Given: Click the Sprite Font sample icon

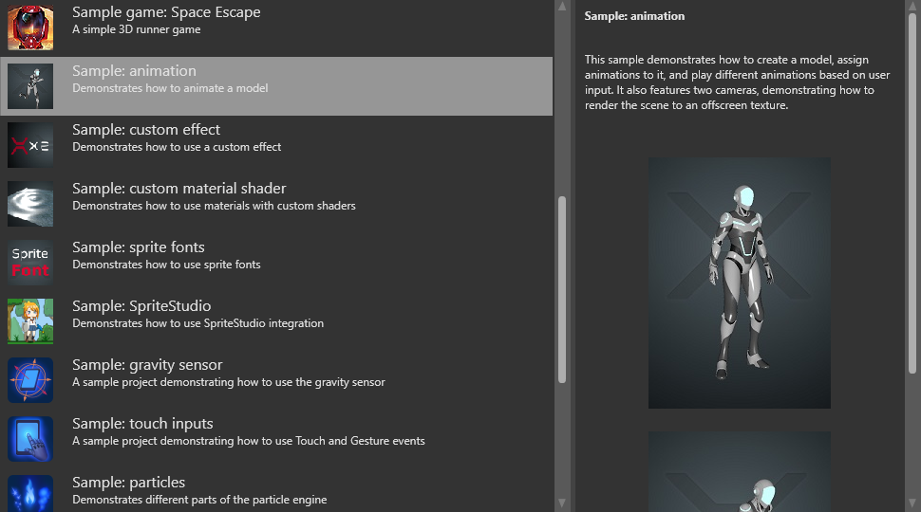Looking at the screenshot, I should [x=30, y=263].
